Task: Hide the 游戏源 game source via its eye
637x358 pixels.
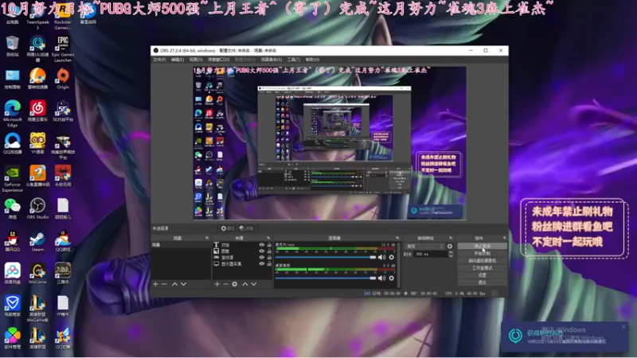Action: [x=262, y=257]
